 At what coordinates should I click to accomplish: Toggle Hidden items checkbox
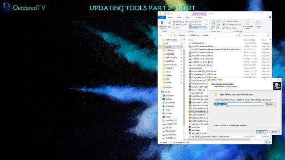point(224,28)
